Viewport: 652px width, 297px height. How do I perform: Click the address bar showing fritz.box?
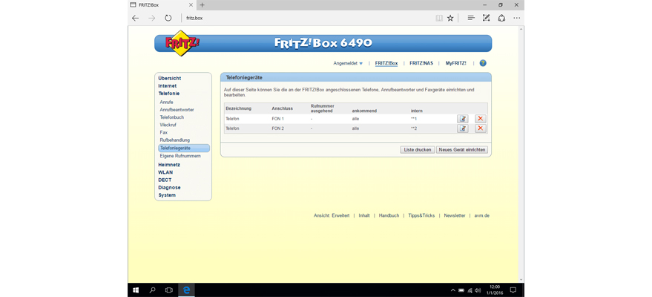297,18
